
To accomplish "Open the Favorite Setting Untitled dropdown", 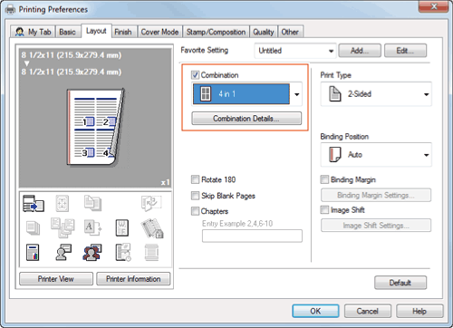I will [295, 51].
